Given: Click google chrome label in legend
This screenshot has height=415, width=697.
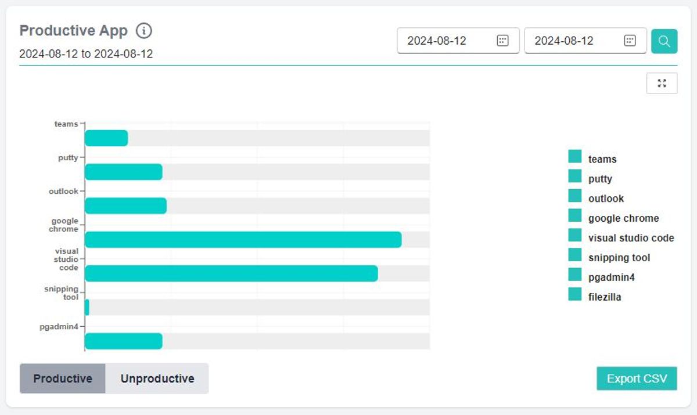Looking at the screenshot, I should [x=623, y=218].
